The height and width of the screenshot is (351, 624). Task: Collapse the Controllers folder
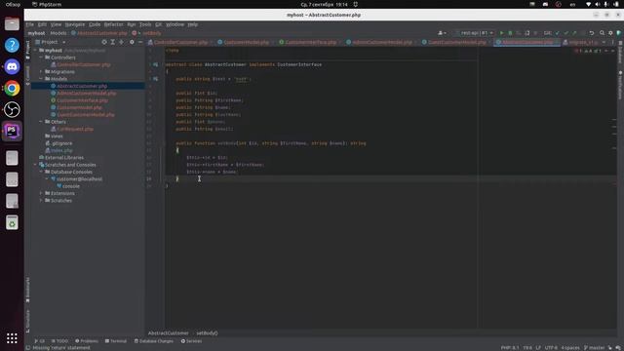tap(41, 58)
